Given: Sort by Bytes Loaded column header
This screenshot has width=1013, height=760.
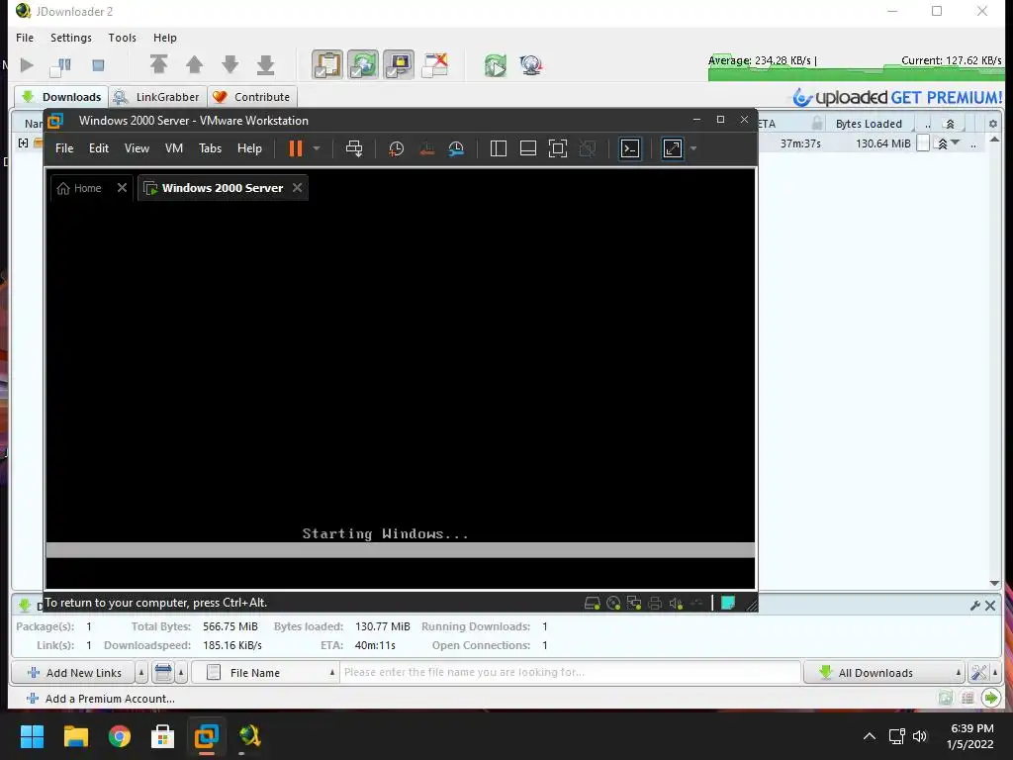Looking at the screenshot, I should click(x=869, y=124).
